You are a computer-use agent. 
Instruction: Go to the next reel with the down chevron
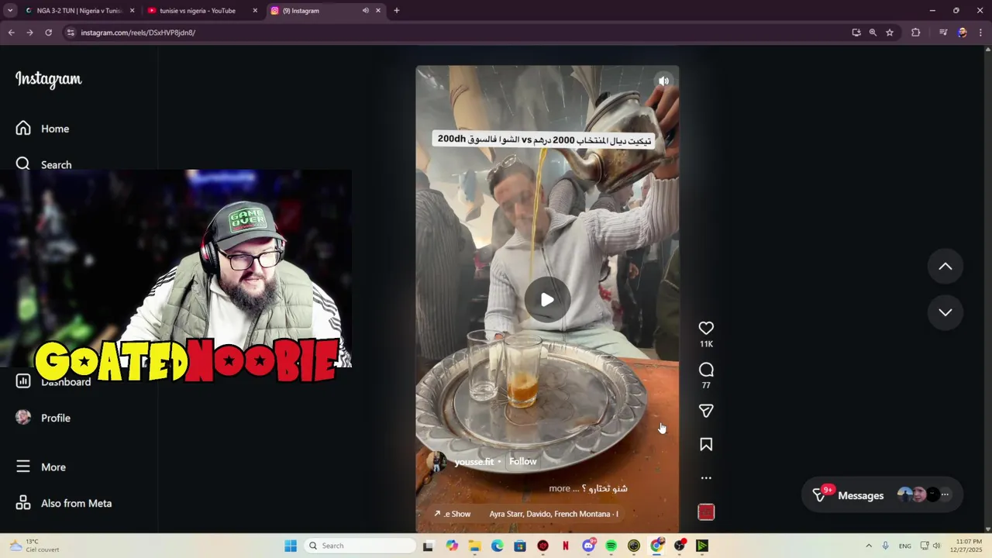pos(945,312)
